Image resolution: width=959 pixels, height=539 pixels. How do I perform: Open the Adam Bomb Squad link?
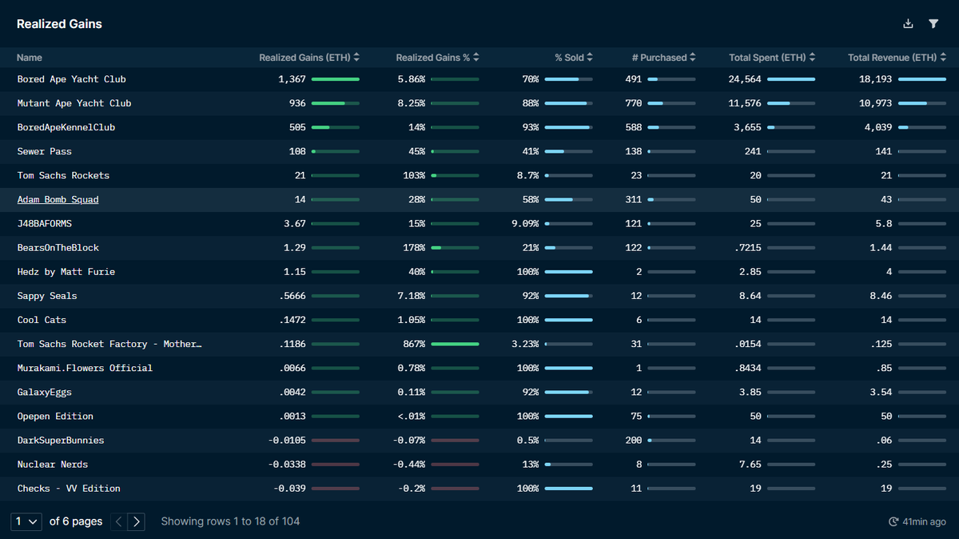58,200
